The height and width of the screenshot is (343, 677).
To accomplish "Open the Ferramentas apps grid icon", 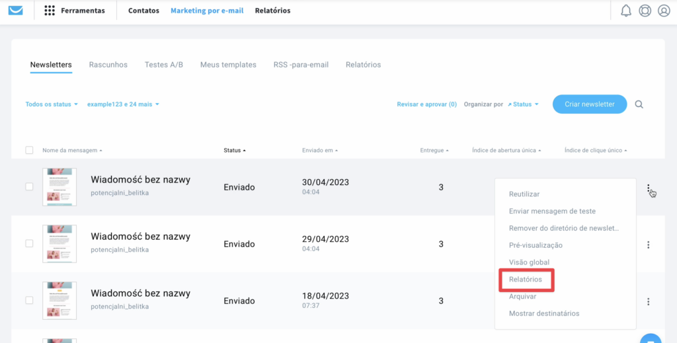I will coord(50,11).
